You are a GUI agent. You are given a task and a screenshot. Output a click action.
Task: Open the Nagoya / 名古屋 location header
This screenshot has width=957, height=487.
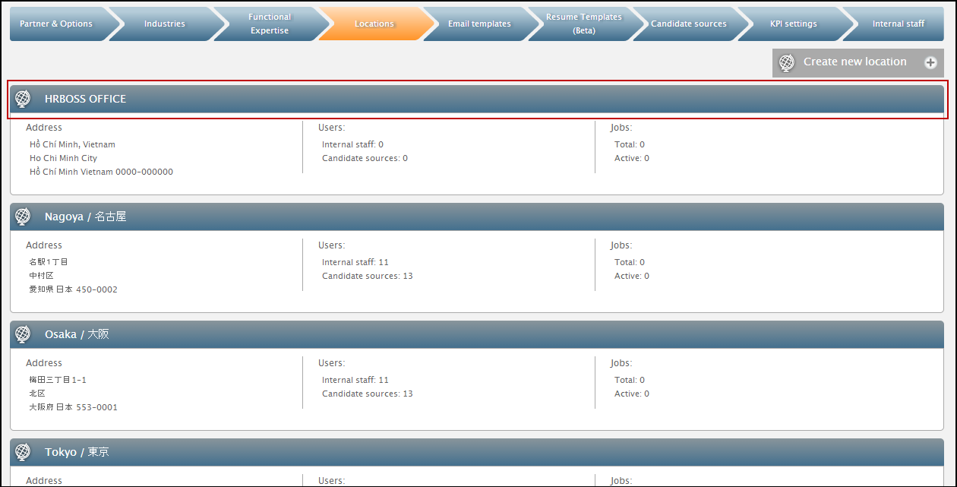pos(477,217)
